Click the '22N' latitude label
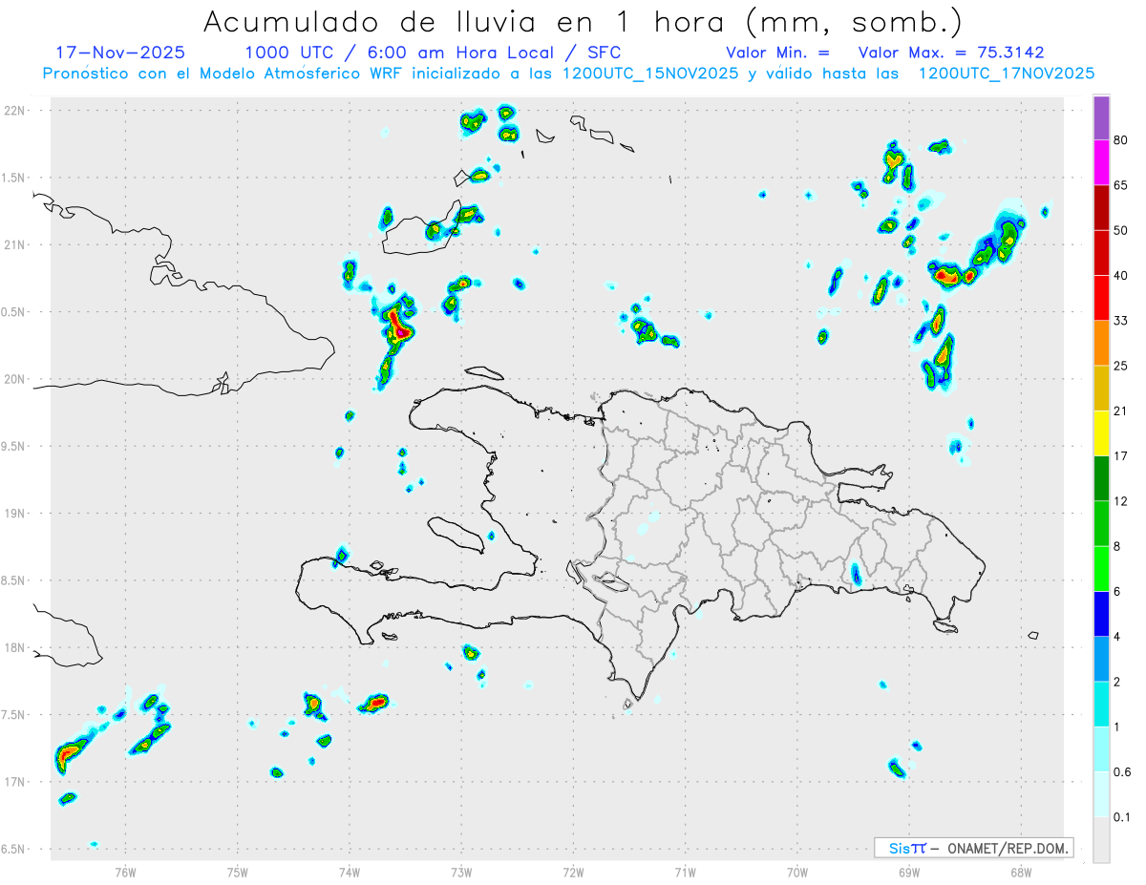 (16, 111)
